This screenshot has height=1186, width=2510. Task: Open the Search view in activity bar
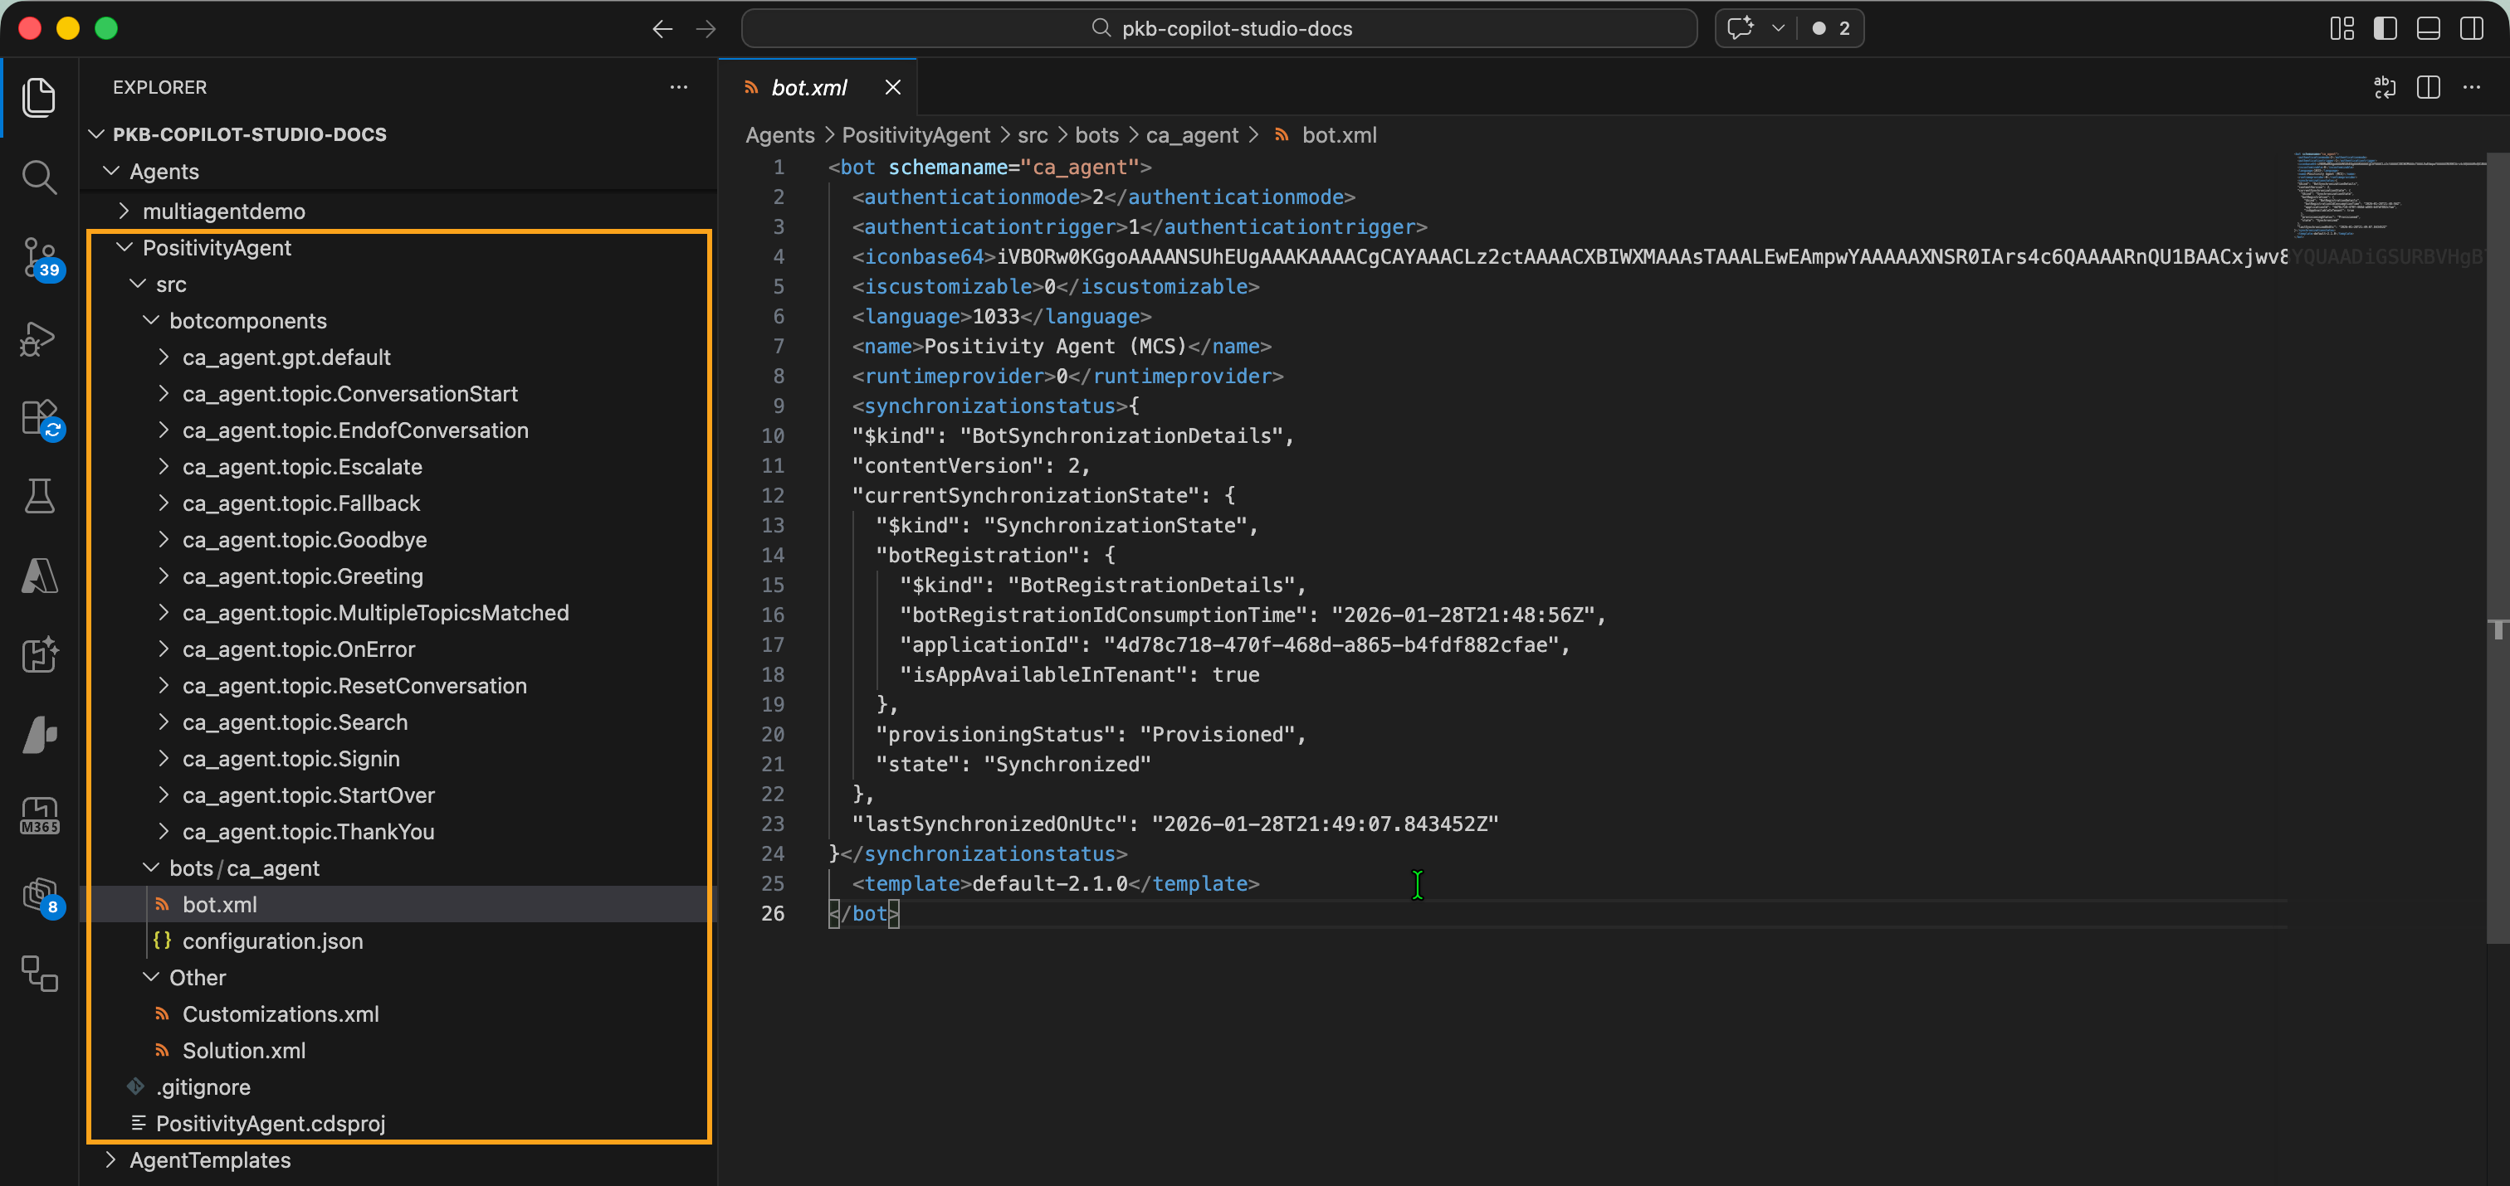coord(39,177)
